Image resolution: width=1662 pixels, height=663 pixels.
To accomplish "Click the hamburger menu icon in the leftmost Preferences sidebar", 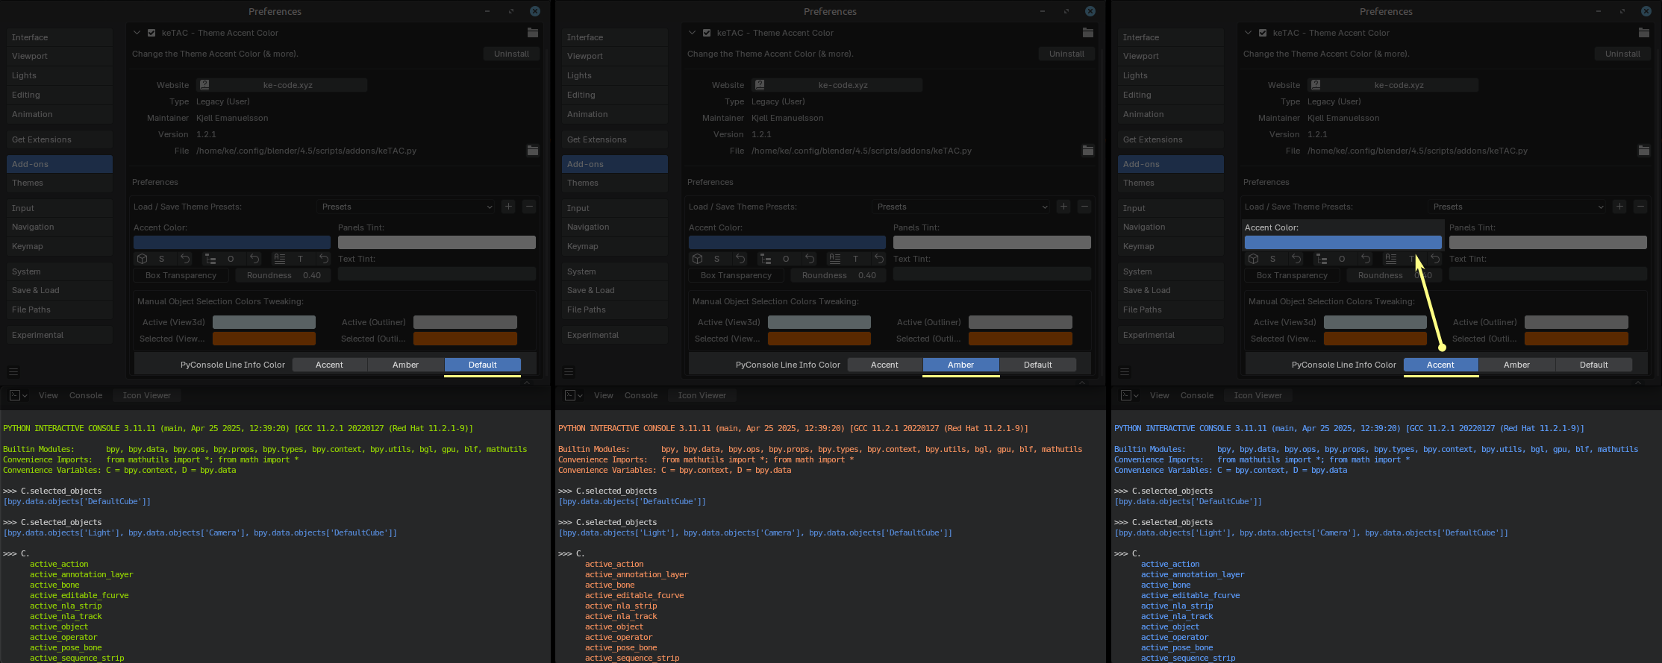I will [13, 371].
